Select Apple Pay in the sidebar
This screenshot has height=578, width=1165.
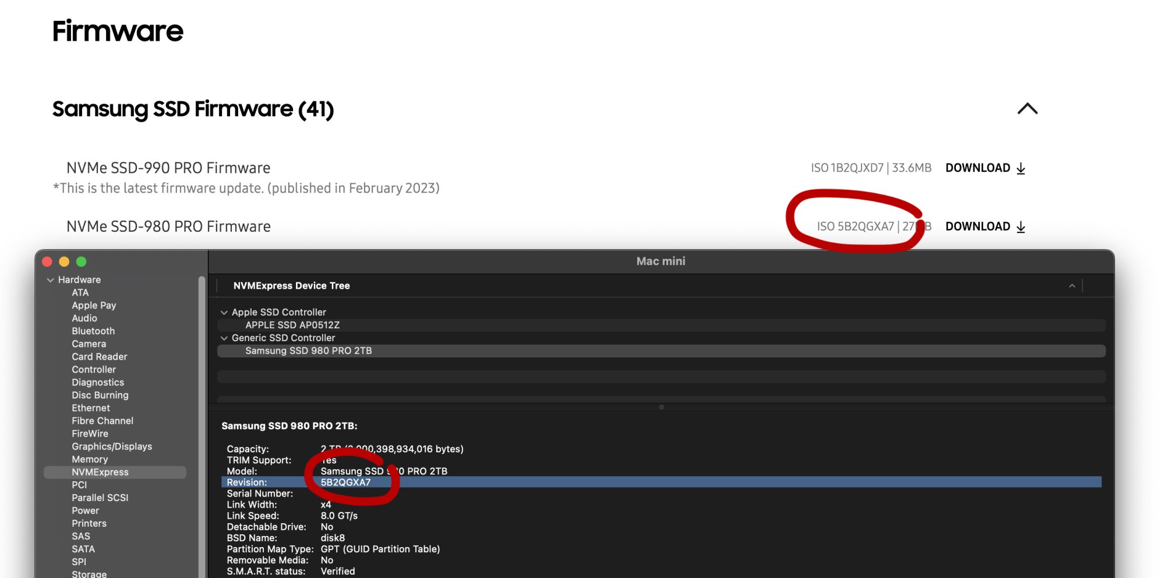(94, 306)
